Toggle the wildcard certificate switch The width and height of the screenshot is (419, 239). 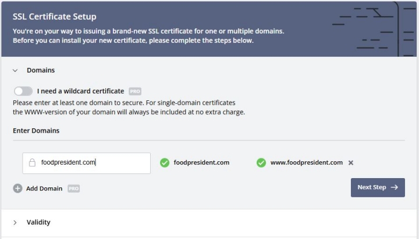tap(23, 91)
